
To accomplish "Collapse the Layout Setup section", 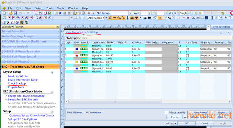I will [x=52, y=72].
